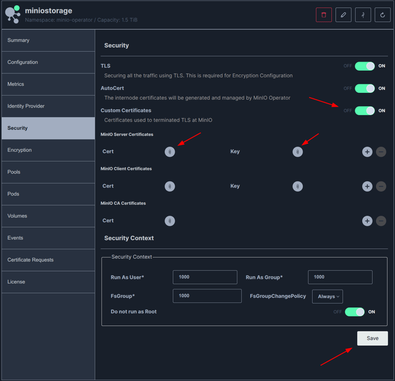Screen dimensions: 395x381
Task: Open the Summary tab
Action: pos(48,40)
